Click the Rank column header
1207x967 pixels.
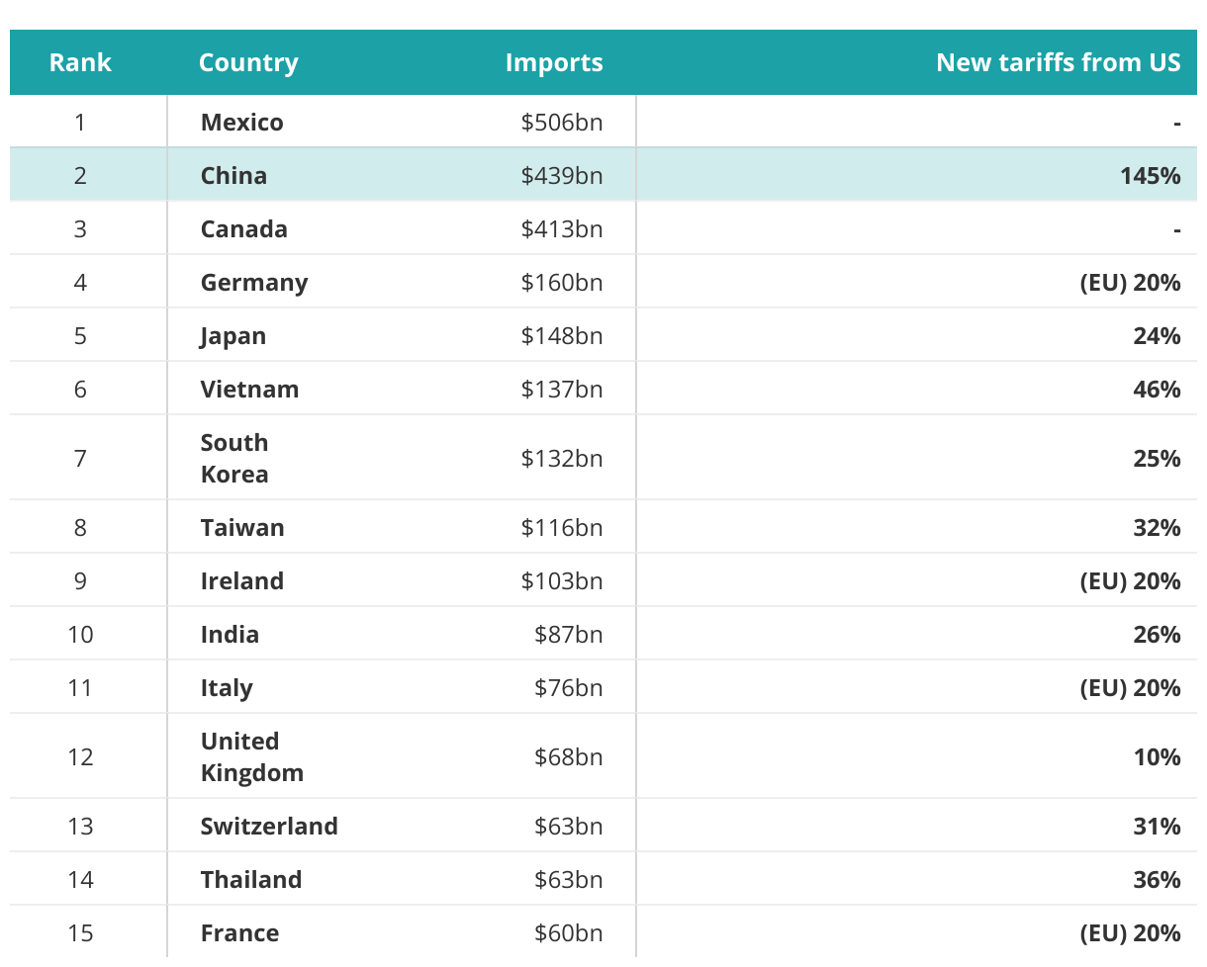coord(80,63)
